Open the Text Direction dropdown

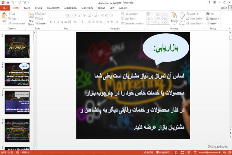click(130, 14)
